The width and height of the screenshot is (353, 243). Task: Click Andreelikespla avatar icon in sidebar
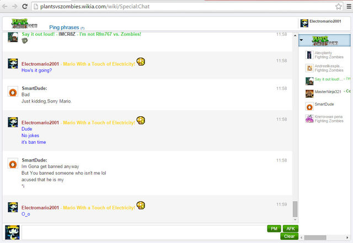(309, 68)
